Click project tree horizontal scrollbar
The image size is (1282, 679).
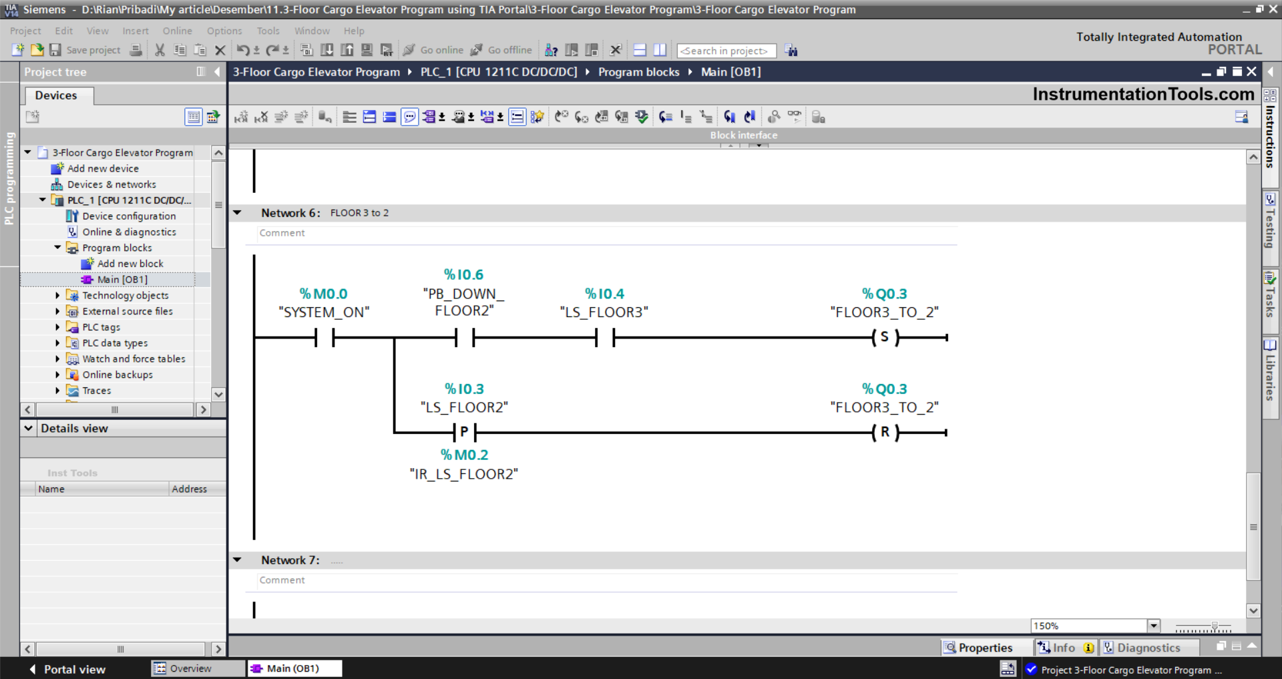[x=115, y=409]
